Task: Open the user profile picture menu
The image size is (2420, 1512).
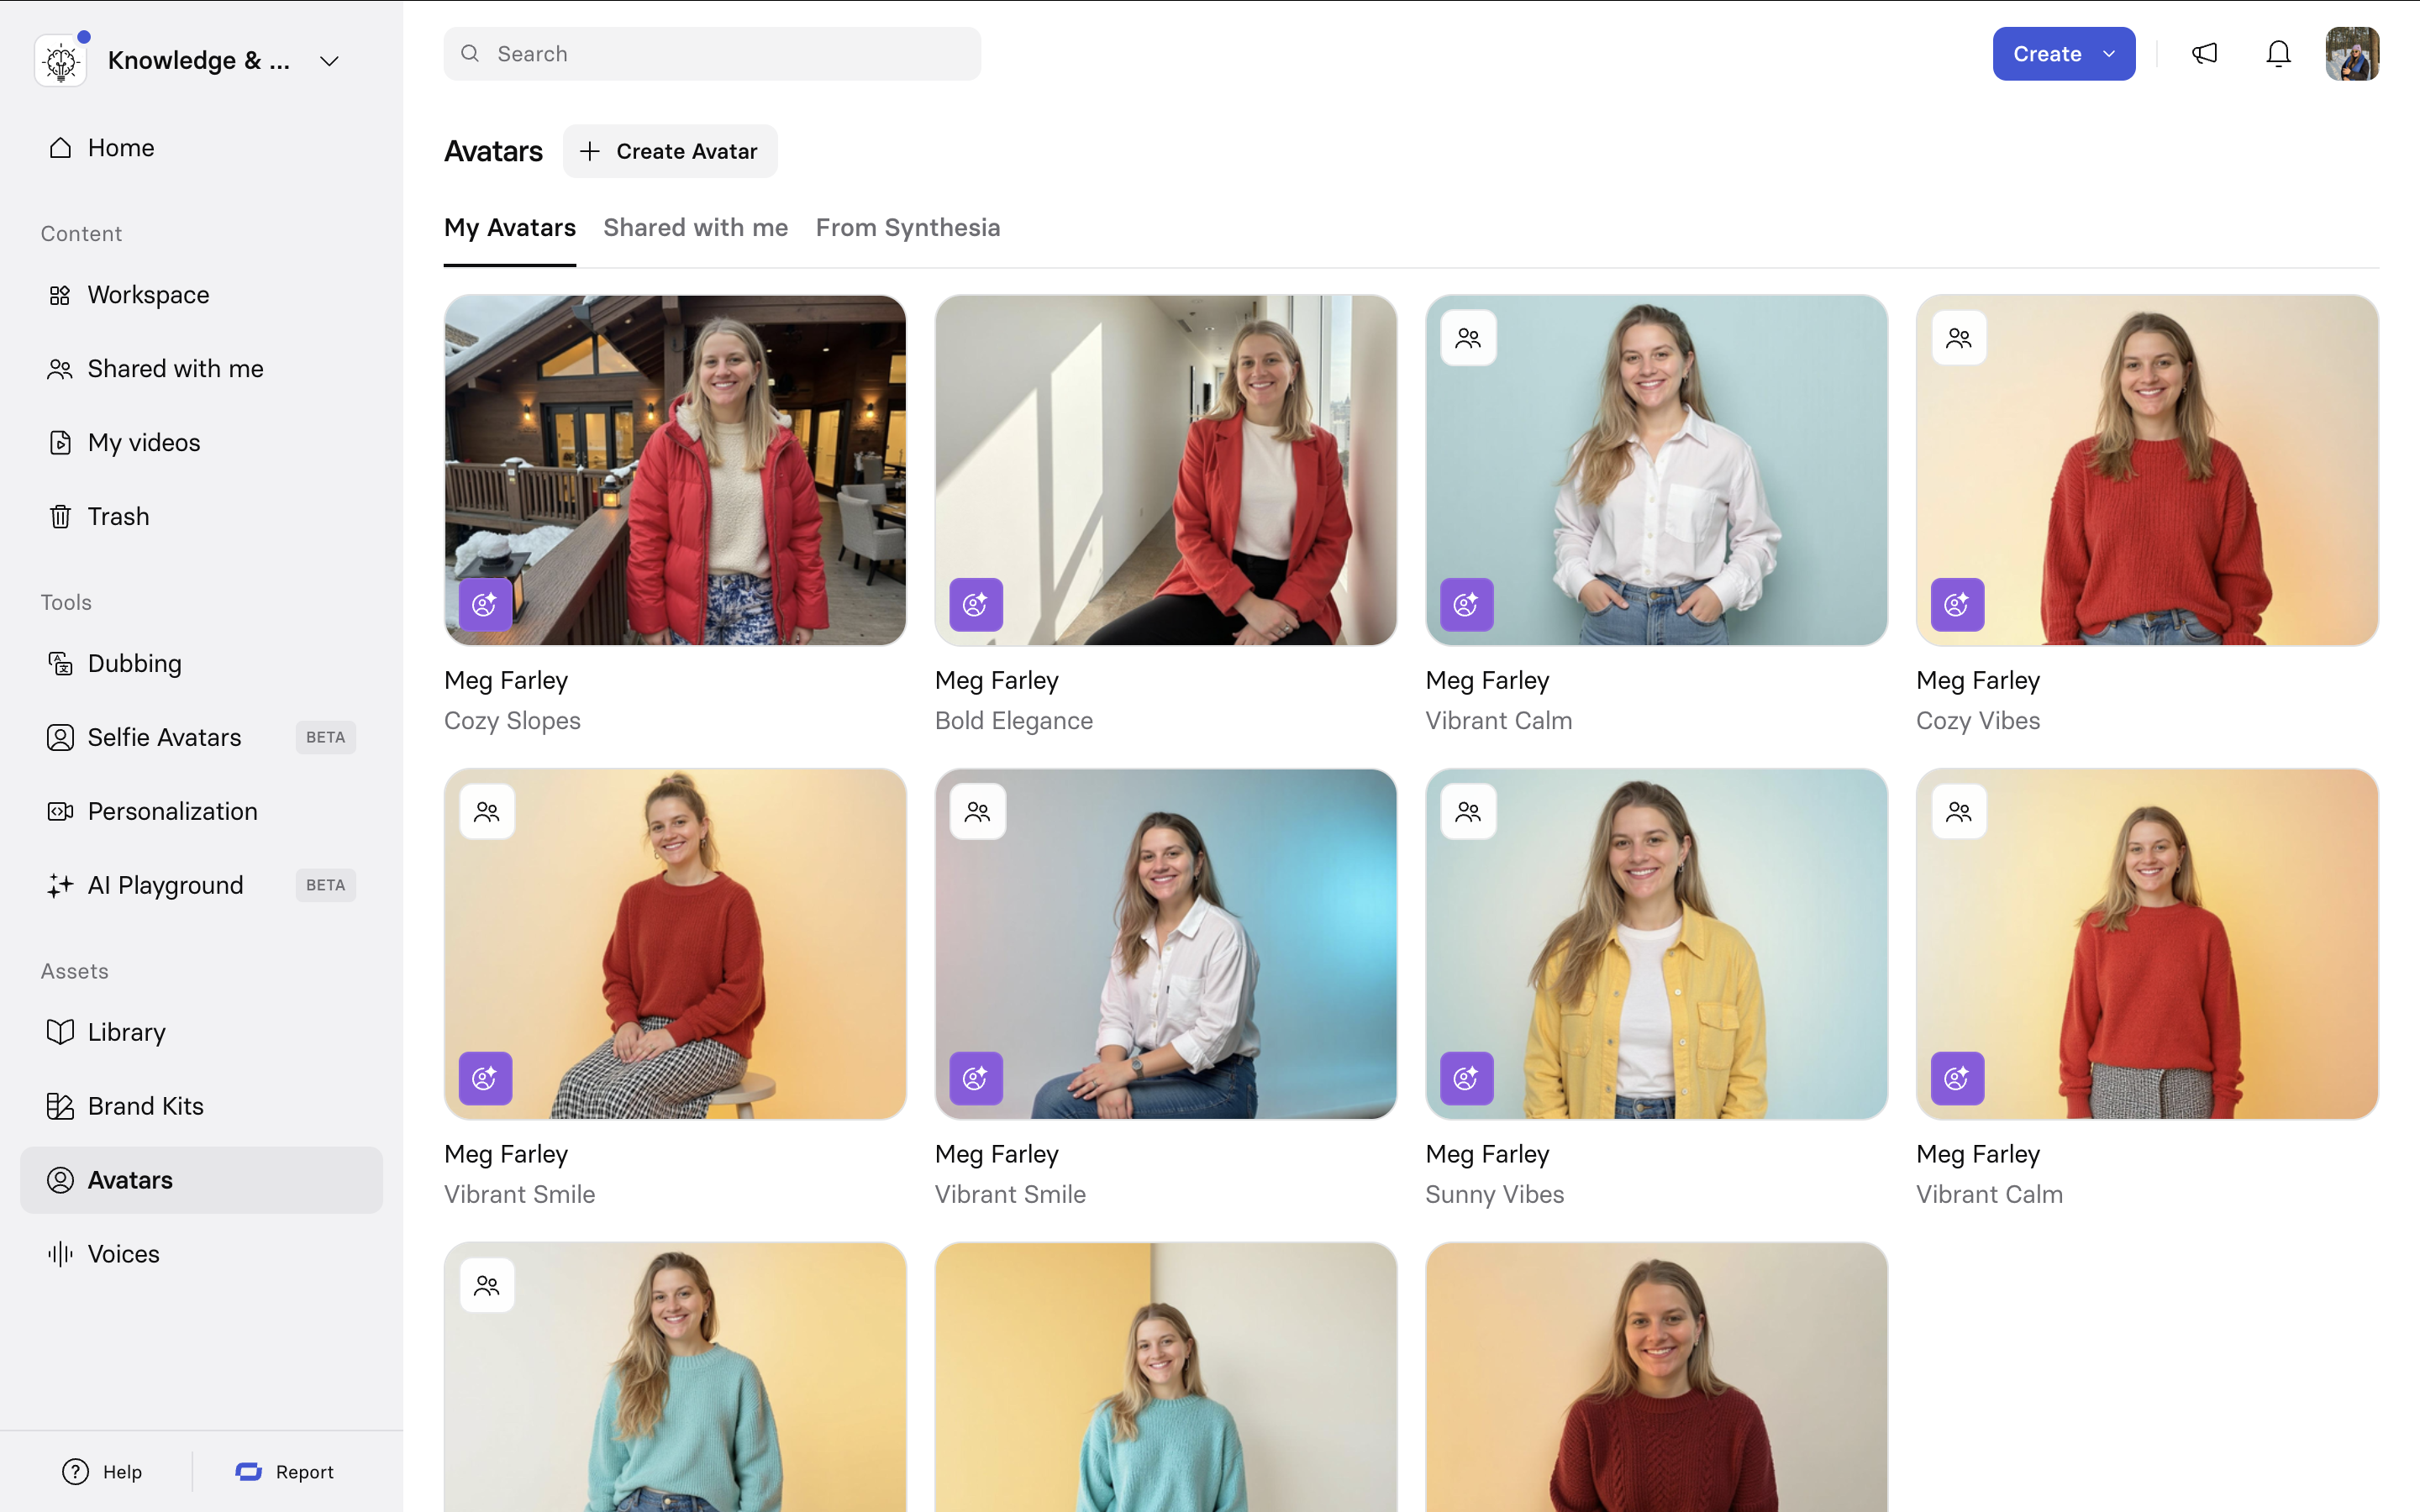Action: coord(2352,54)
